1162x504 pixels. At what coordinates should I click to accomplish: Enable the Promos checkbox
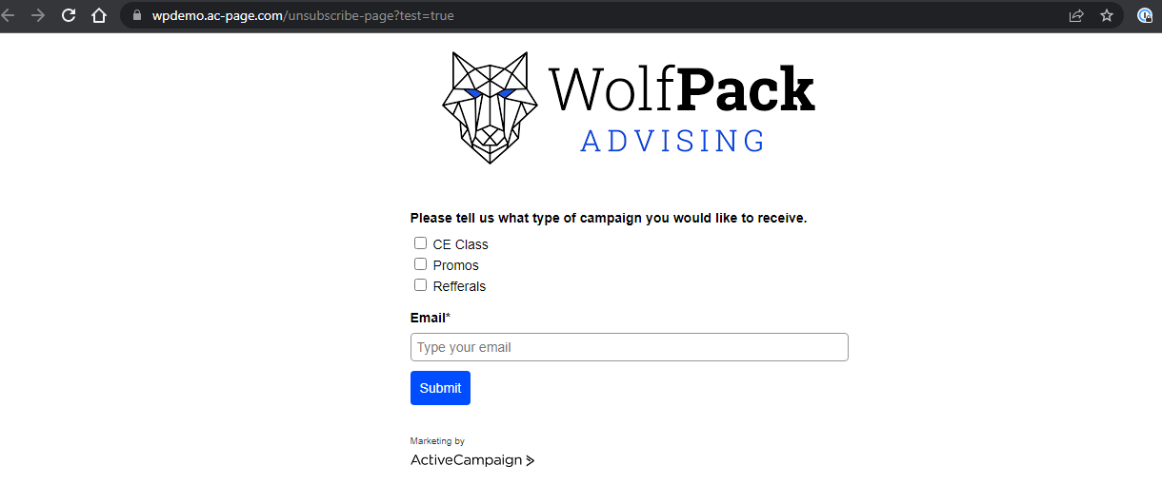(x=420, y=264)
